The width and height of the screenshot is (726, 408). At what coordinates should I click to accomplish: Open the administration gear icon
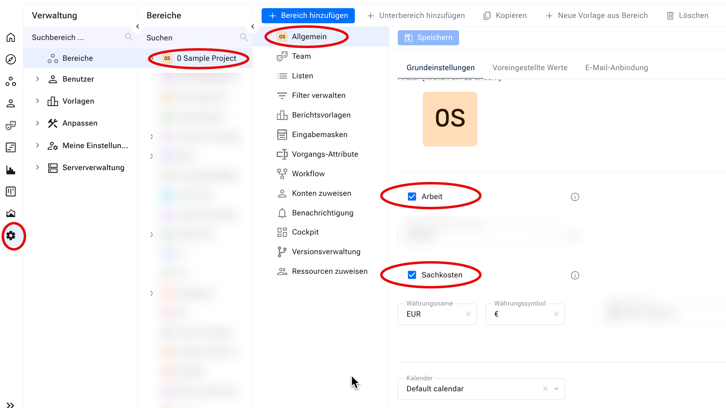tap(11, 235)
